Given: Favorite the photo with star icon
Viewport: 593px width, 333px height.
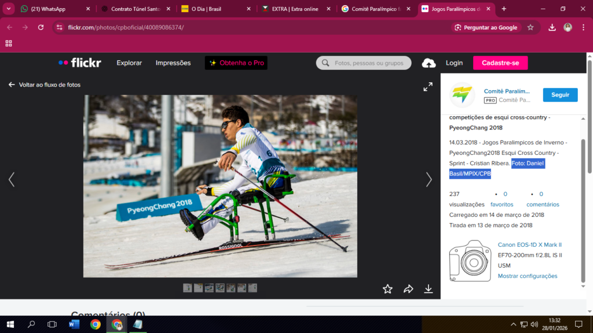Looking at the screenshot, I should coord(387,288).
